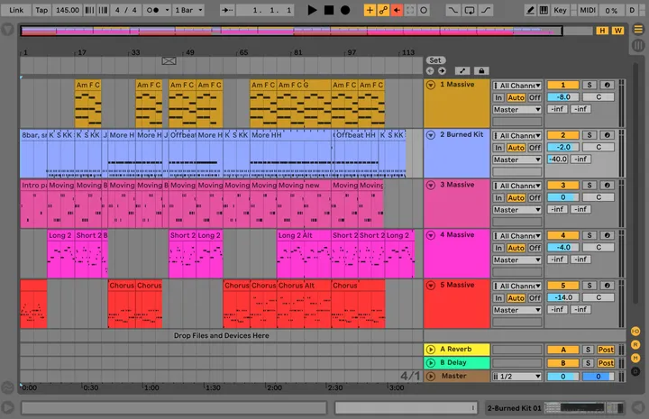This screenshot has width=649, height=419.
Task: Collapse the 4 Massive track with its triangle
Action: tap(431, 236)
